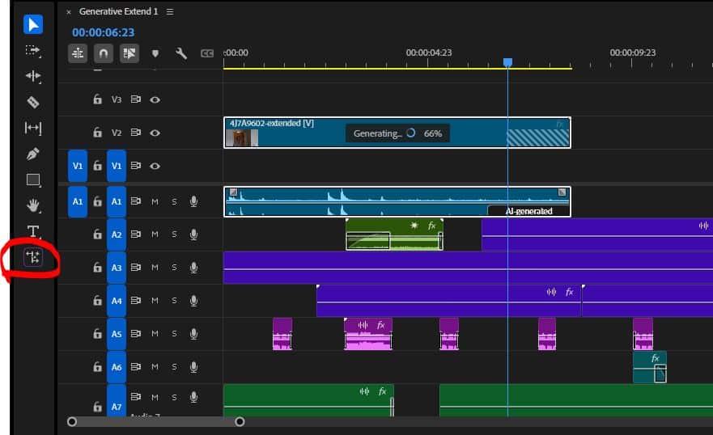Image resolution: width=713 pixels, height=435 pixels.
Task: Click the left zoom scrollbar handle
Action: point(72,422)
